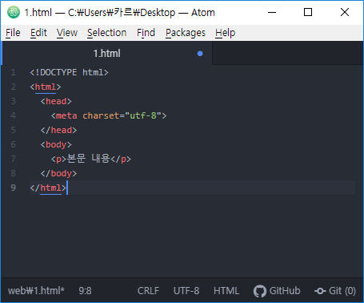Click the Atom logo in title bar
Screen dimensions: 364x303
click(x=14, y=12)
